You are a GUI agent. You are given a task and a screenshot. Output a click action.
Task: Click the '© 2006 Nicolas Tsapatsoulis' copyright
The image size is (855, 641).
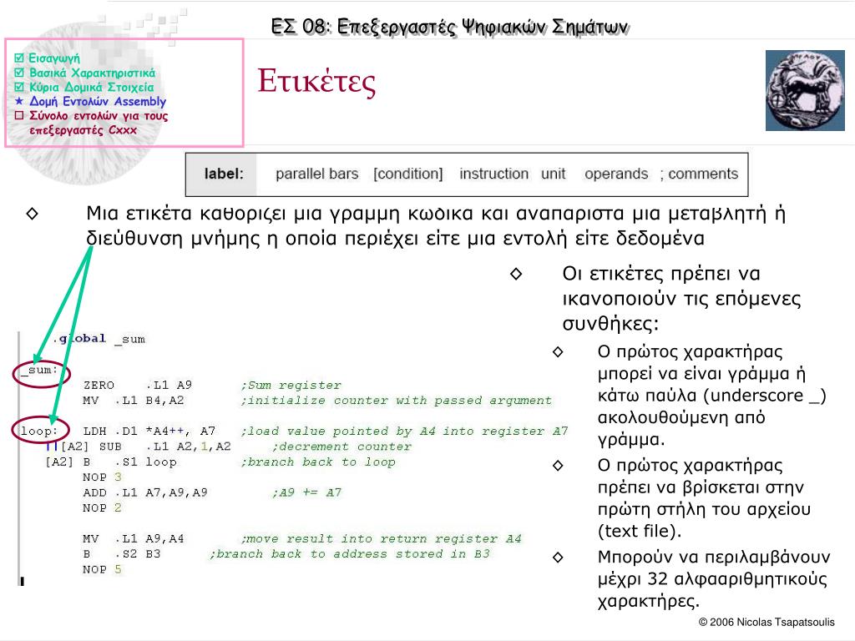coord(766,622)
